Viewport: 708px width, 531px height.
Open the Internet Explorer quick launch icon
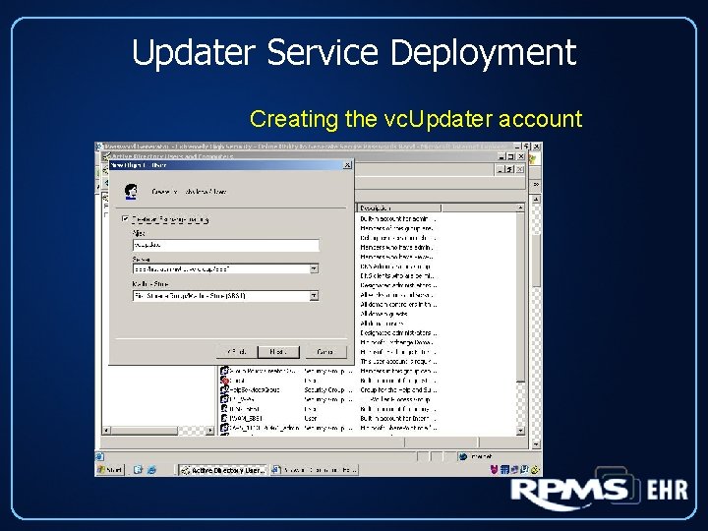[151, 470]
